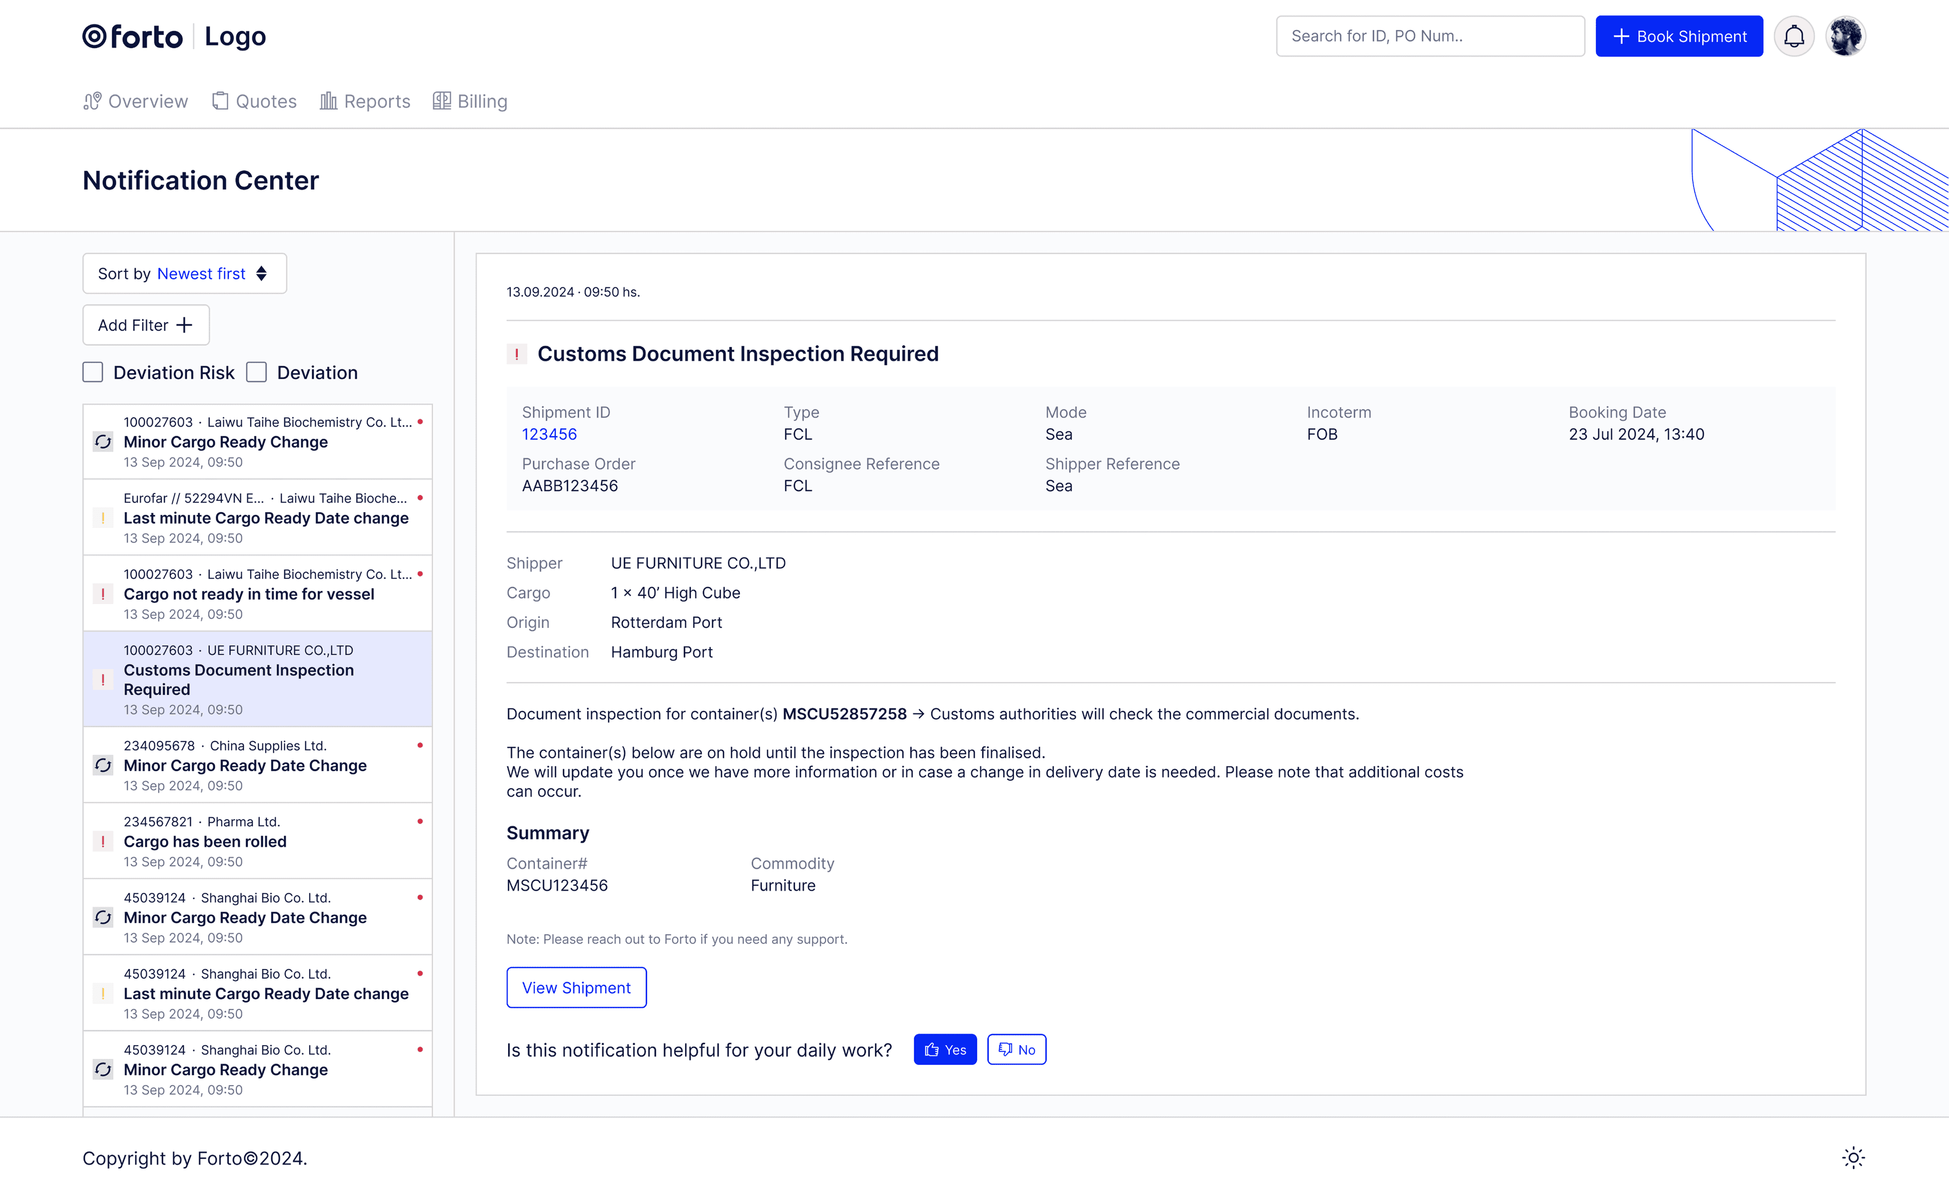Click the user profile avatar
The height and width of the screenshot is (1199, 1949).
coord(1845,37)
